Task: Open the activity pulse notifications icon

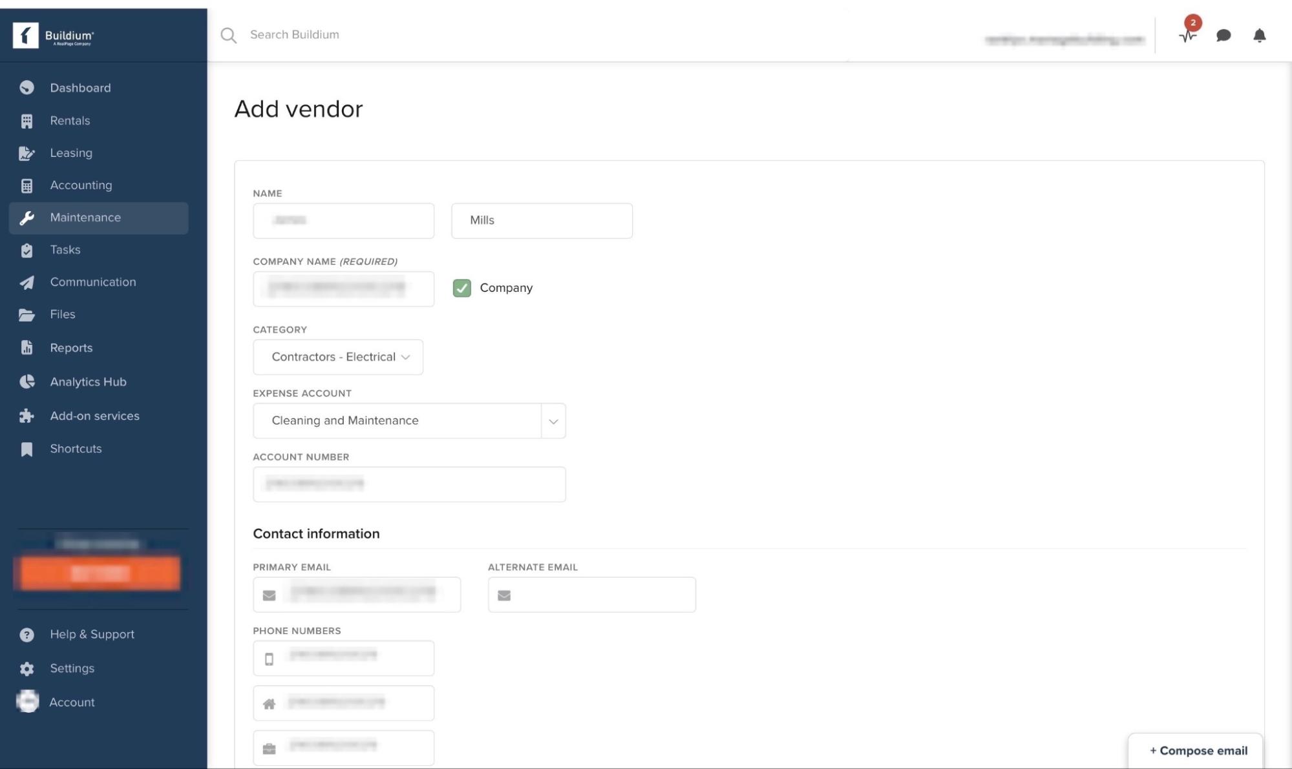Action: [1188, 36]
